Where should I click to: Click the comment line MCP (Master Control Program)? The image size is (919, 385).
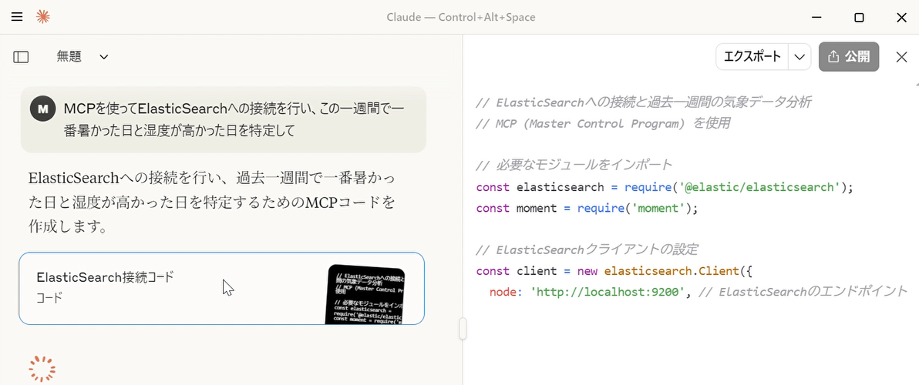(602, 123)
